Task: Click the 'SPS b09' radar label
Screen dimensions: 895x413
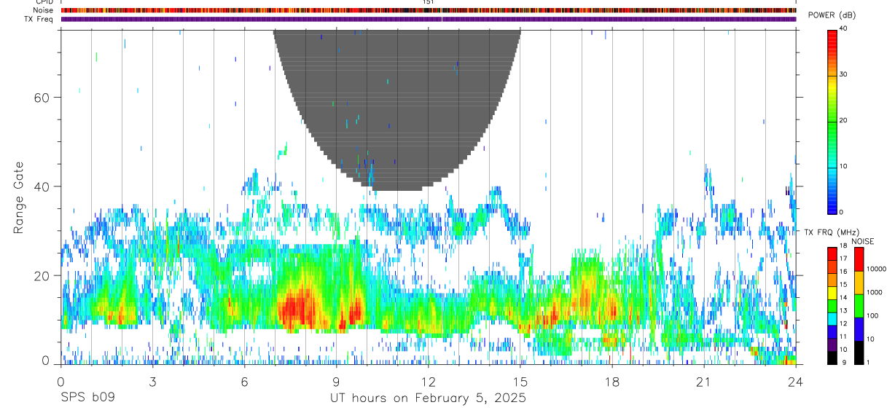Action: pyautogui.click(x=87, y=398)
